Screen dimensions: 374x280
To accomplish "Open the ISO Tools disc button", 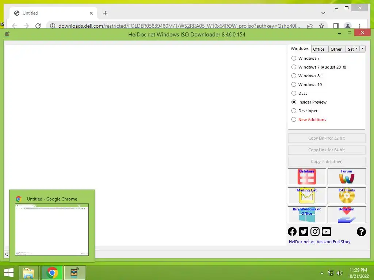I will (347, 196).
